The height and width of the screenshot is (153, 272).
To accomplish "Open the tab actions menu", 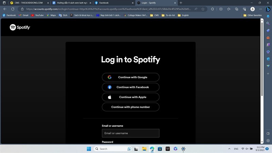I will coord(4,3).
